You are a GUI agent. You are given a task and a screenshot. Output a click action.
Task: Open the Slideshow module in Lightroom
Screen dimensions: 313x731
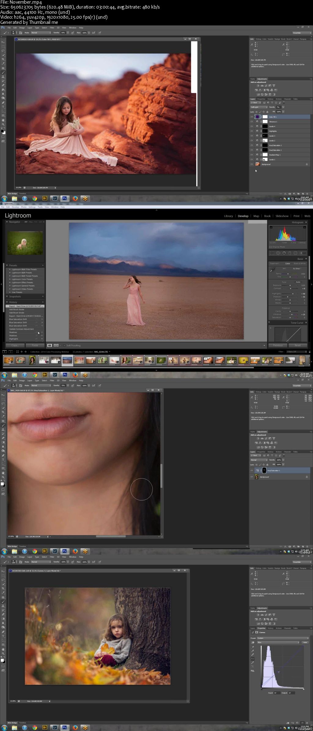pos(282,216)
